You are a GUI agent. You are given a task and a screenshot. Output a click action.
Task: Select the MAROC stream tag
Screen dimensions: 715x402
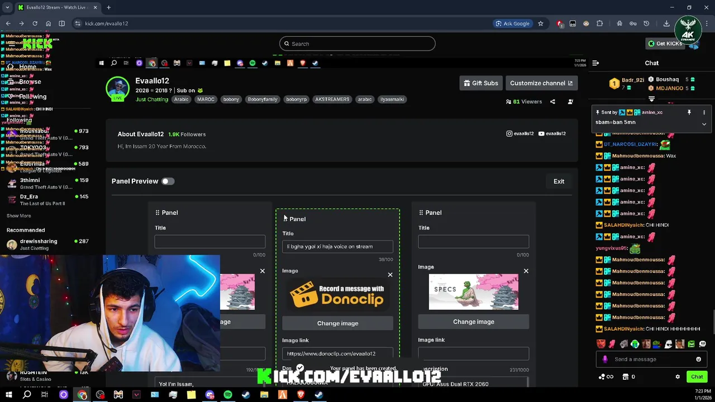pos(206,99)
